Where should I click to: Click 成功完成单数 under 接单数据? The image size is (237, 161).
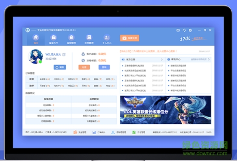pyautogui.click(x=92, y=110)
